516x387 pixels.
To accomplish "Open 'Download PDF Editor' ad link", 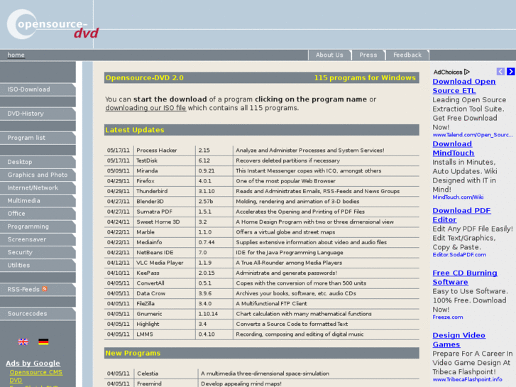I will pyautogui.click(x=461, y=214).
